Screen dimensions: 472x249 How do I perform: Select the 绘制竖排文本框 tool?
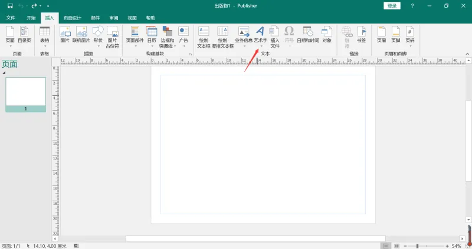point(222,37)
